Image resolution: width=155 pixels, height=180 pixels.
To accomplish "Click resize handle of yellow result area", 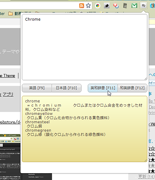I will [146, 160].
